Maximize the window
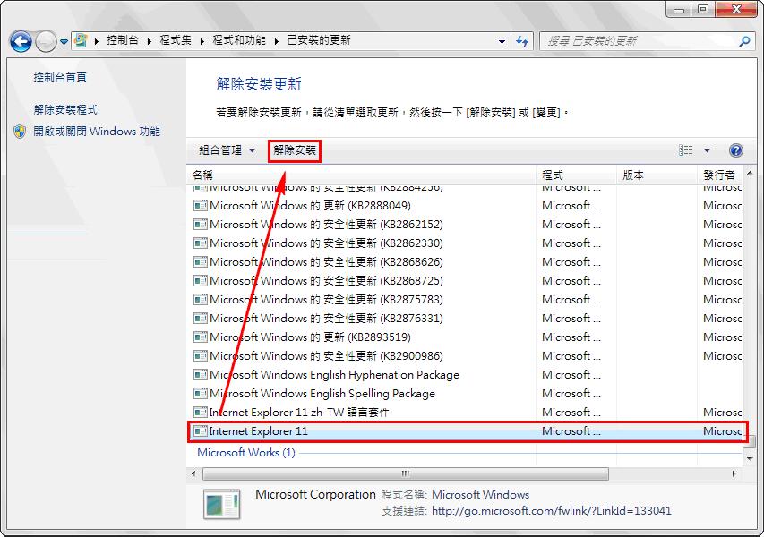The width and height of the screenshot is (764, 537). (703, 10)
